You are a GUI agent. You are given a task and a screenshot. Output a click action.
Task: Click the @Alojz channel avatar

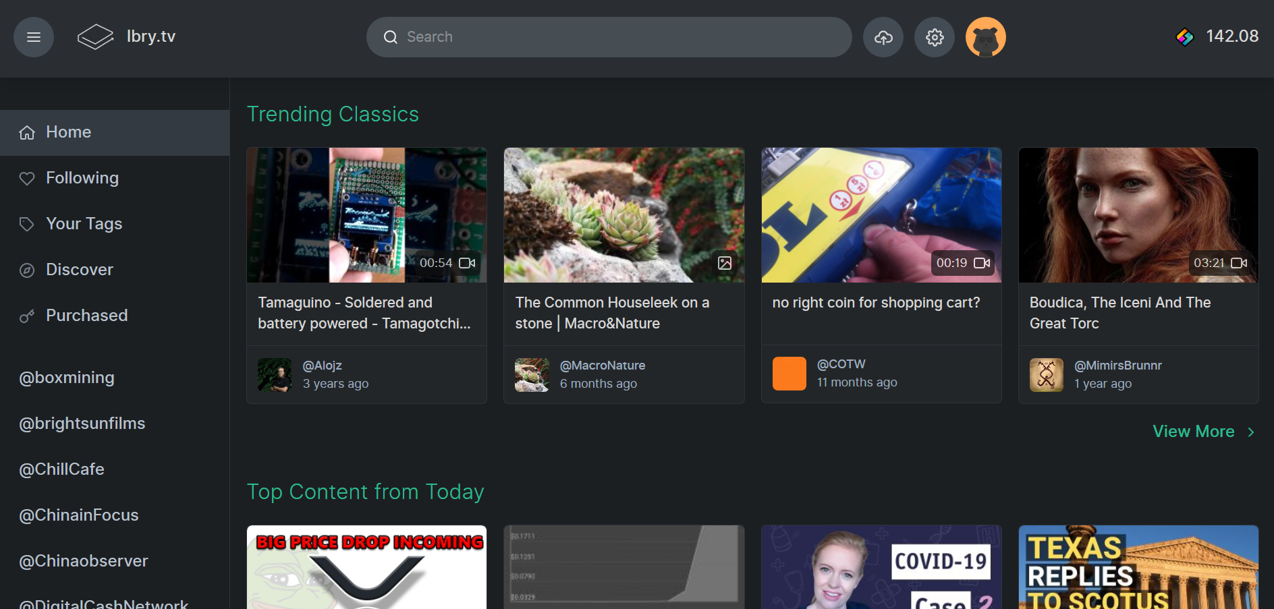pos(275,375)
